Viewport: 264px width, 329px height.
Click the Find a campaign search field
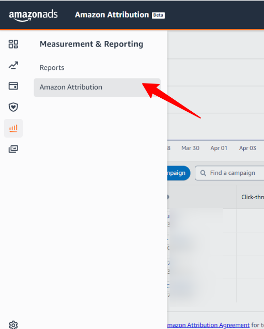229,173
